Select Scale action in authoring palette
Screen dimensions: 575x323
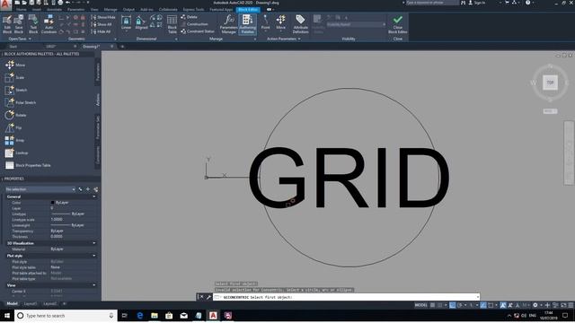[14, 78]
